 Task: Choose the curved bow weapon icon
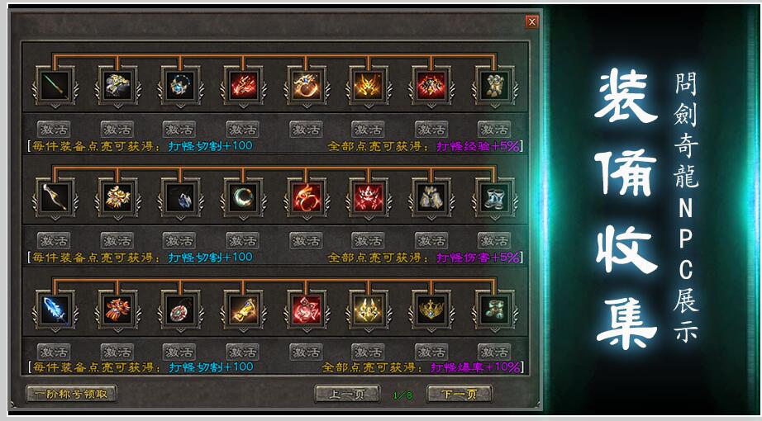pyautogui.click(x=55, y=197)
